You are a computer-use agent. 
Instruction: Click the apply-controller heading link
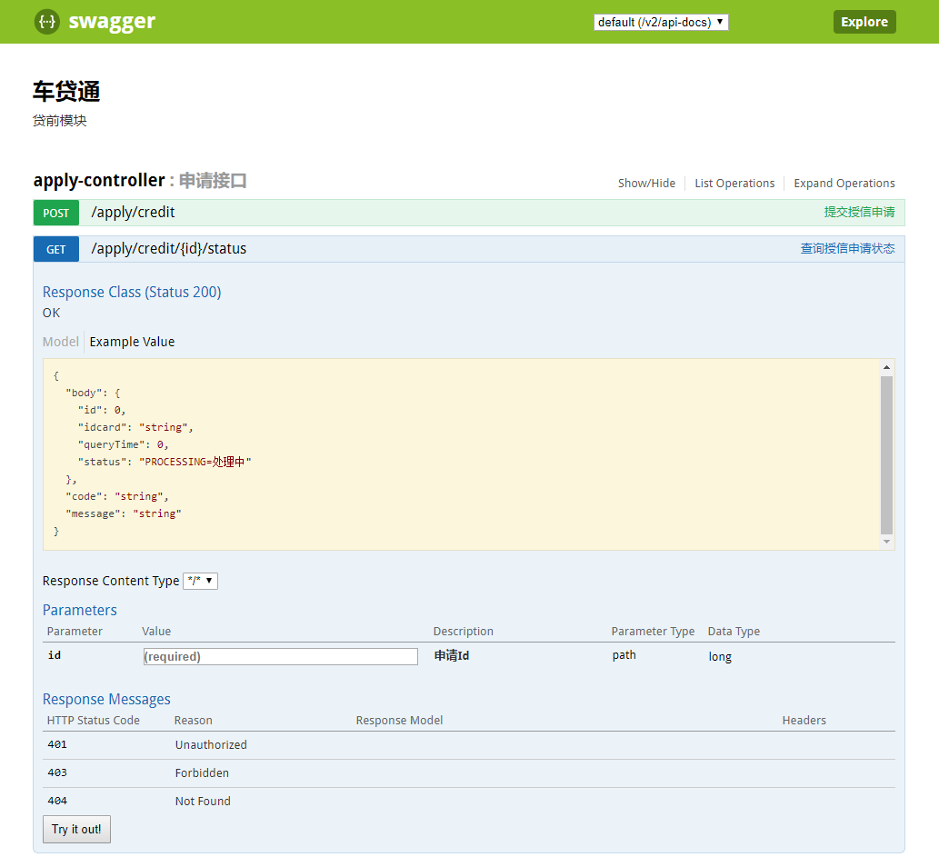(x=99, y=181)
